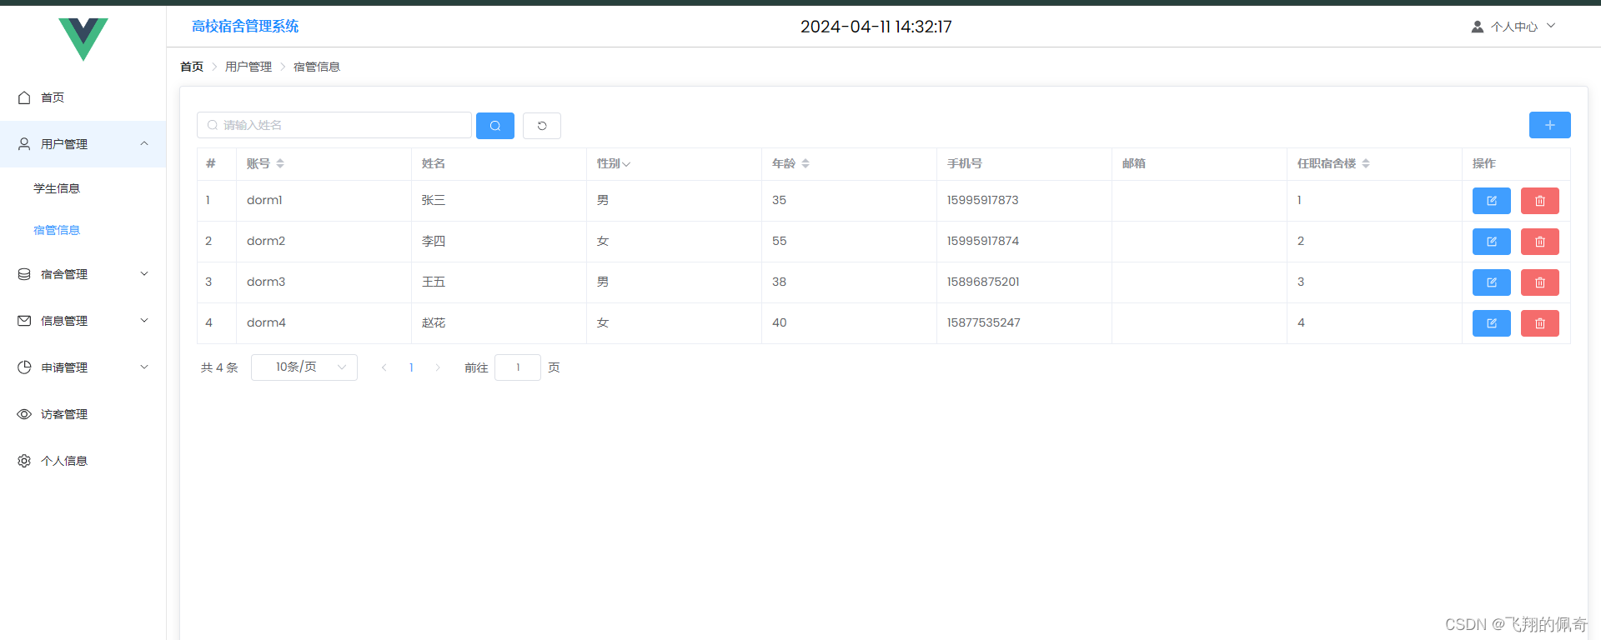Viewport: 1601px width, 640px height.
Task: Click phone number 15896875201
Action: click(983, 282)
